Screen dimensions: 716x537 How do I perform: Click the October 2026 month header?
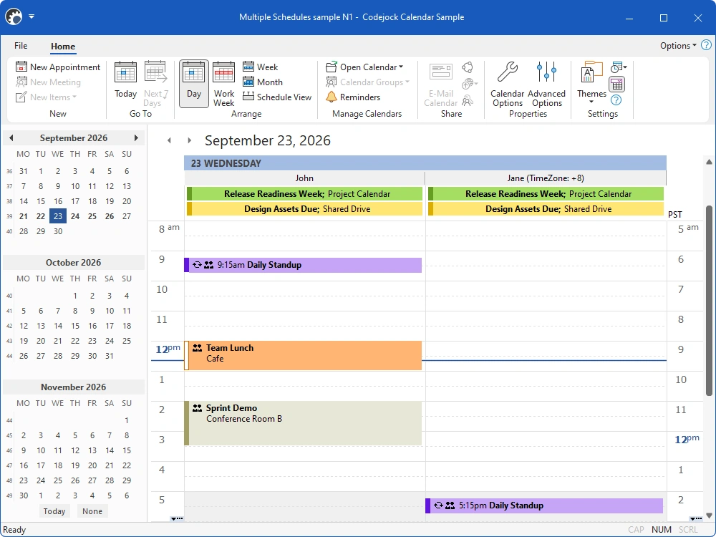[74, 263]
